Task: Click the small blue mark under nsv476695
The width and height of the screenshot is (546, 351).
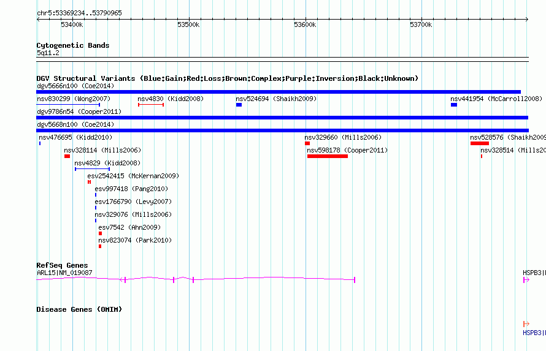Action: click(x=40, y=143)
